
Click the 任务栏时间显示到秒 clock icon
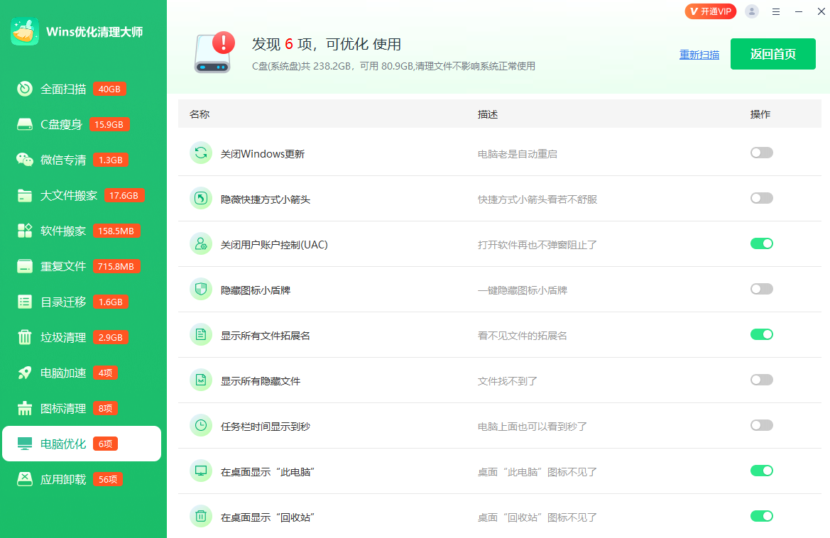[201, 426]
